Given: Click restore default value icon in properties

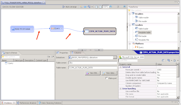Looking at the screenshot, I should [x=163, y=60].
